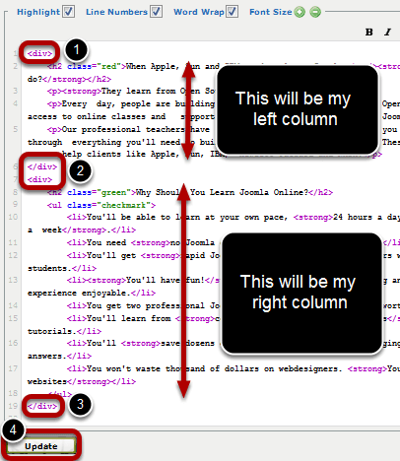
Task: Uncheck the Line Numbers checkbox
Action: coord(157,12)
